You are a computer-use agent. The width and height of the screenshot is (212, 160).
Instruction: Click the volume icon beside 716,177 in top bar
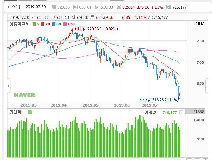point(169,7)
